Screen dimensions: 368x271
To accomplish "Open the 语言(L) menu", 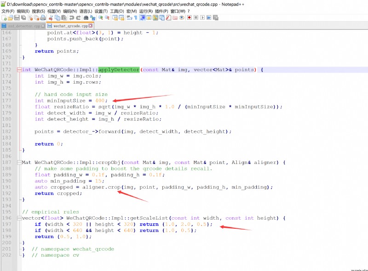I will point(86,11).
